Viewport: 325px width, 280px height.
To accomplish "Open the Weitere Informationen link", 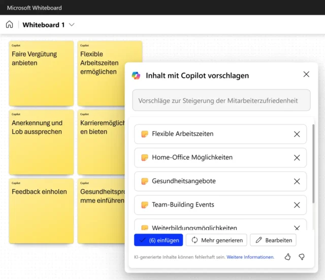I will coord(250,257).
